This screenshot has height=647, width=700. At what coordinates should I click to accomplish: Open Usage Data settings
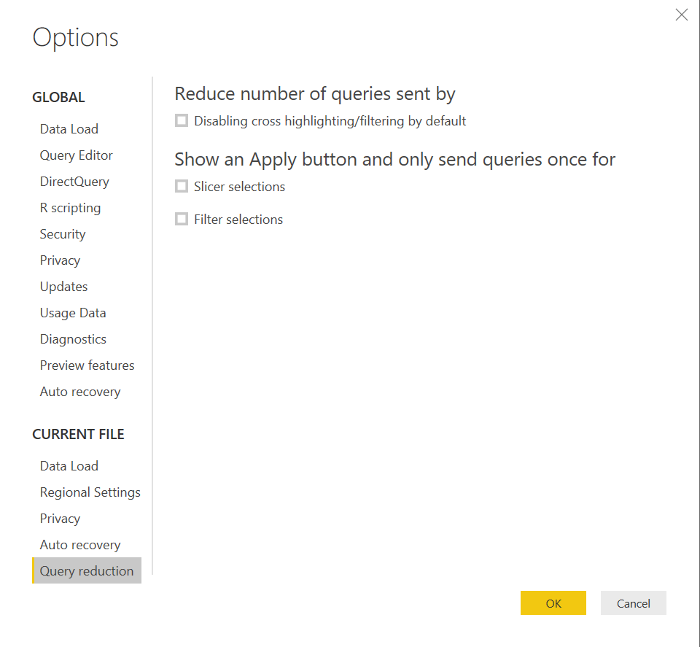73,312
